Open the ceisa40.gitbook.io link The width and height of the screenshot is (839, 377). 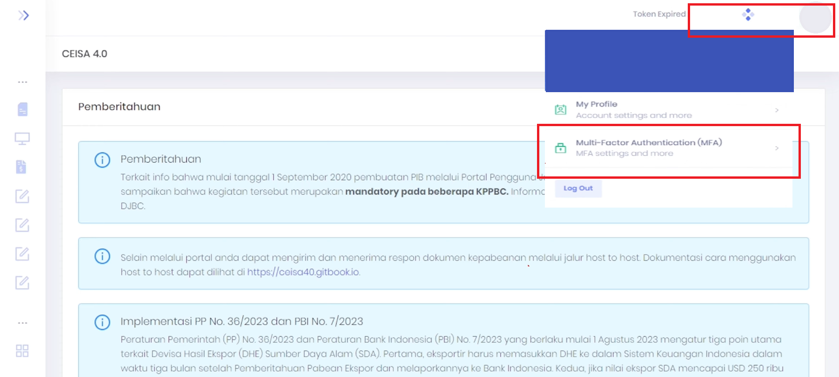[303, 272]
